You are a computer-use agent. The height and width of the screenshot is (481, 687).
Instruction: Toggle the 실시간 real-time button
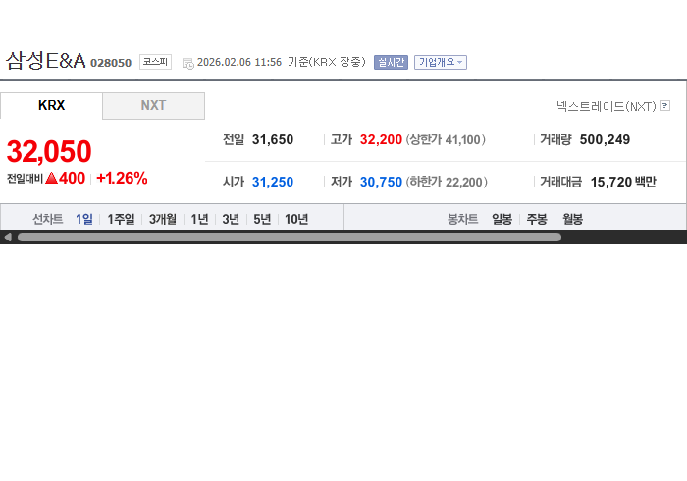tap(391, 62)
